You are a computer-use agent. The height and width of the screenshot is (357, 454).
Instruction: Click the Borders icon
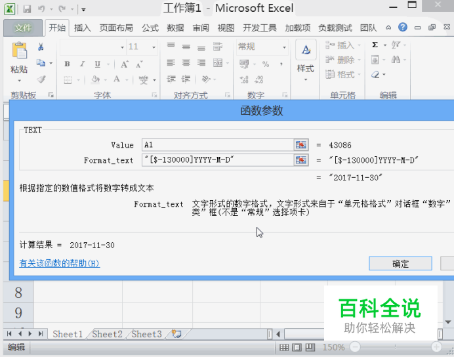pyautogui.click(x=68, y=79)
